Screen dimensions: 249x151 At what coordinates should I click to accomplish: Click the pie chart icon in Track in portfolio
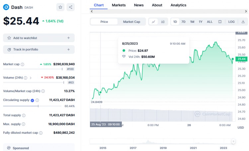[9, 50]
